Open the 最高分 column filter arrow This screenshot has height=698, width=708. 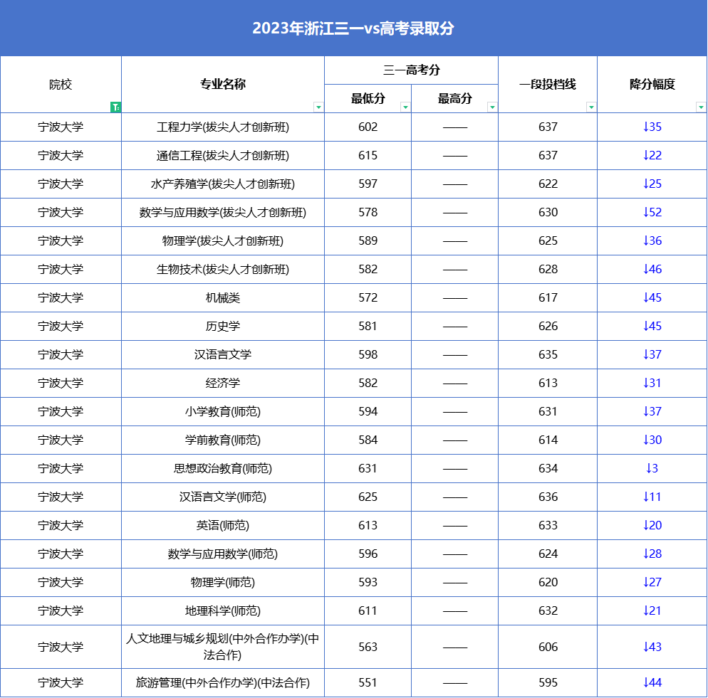pyautogui.click(x=491, y=107)
